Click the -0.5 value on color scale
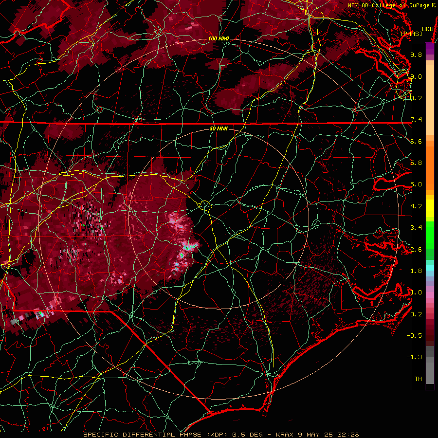 414,336
